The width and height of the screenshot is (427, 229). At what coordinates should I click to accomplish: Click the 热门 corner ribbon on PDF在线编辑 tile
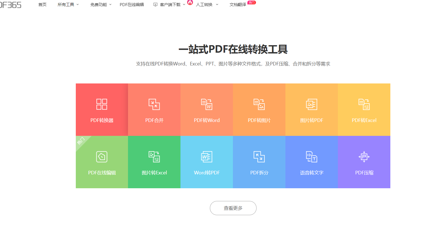(x=81, y=141)
